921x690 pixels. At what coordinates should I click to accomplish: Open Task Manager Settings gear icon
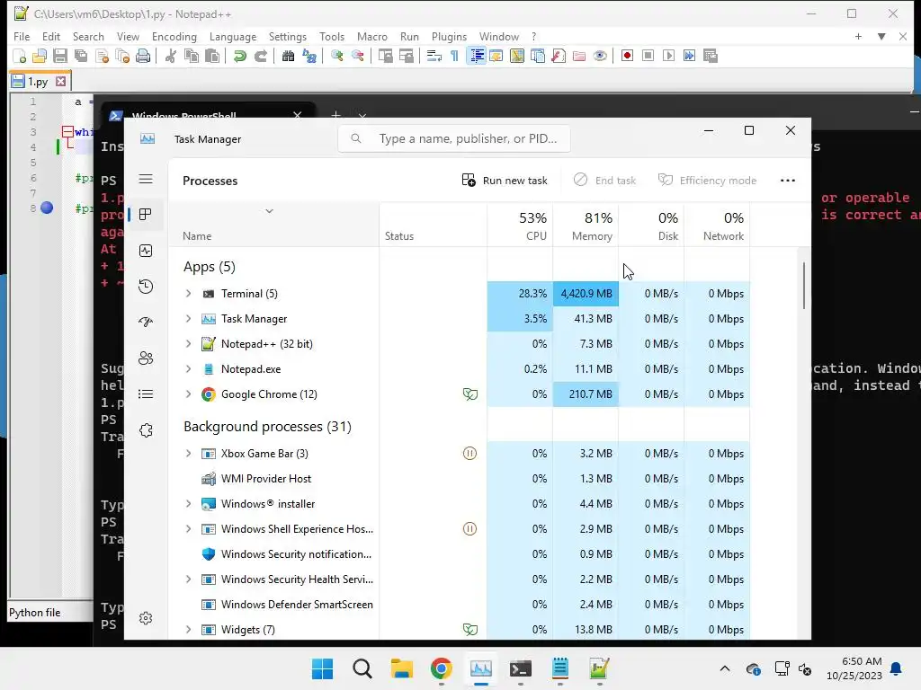point(146,618)
